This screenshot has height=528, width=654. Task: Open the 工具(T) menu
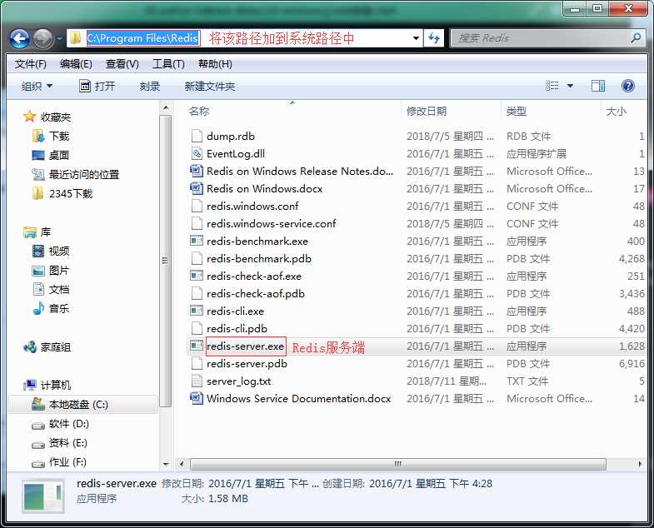(168, 64)
